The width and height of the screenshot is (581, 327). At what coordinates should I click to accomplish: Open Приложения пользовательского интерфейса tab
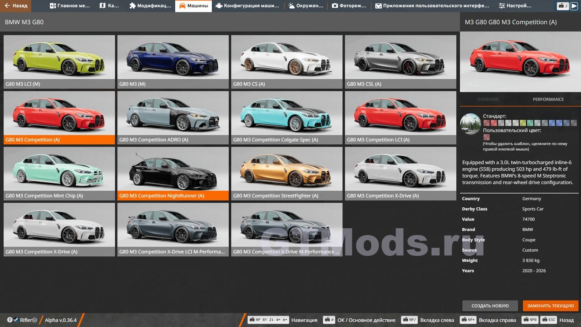432,6
